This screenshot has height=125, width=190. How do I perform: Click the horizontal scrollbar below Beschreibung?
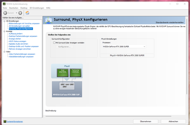pos(108,116)
